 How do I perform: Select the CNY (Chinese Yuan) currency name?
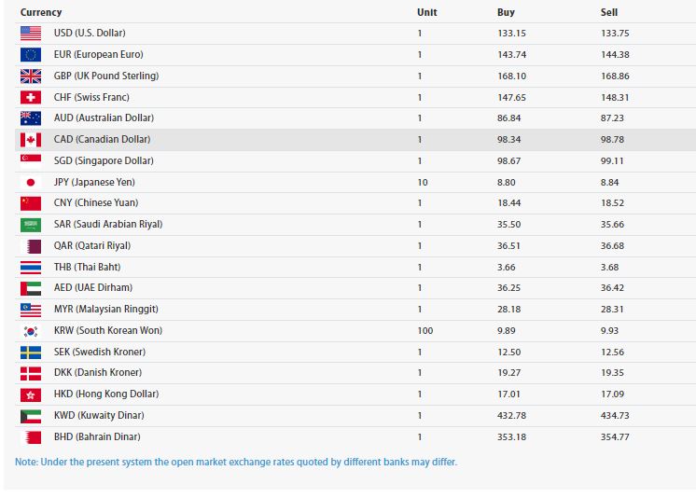click(x=96, y=203)
